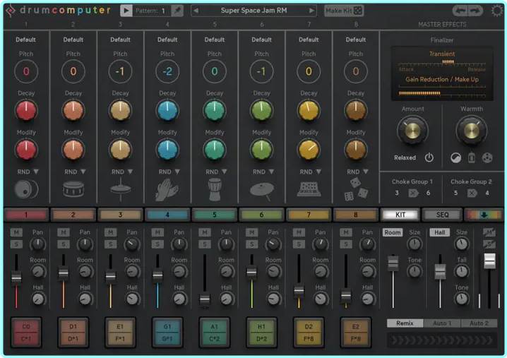Click the battery-shaped icon under Warmth

pos(472,158)
